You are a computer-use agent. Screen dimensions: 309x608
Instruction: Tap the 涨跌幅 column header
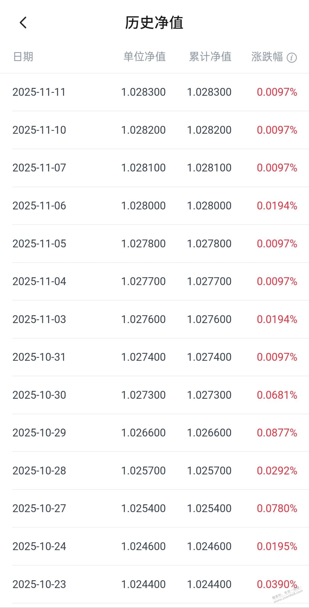click(x=267, y=57)
